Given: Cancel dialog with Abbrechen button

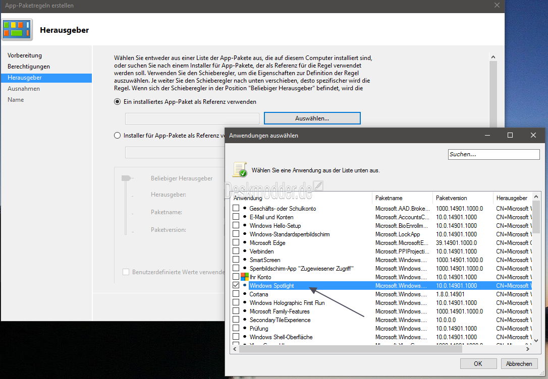Looking at the screenshot, I should pos(519,364).
